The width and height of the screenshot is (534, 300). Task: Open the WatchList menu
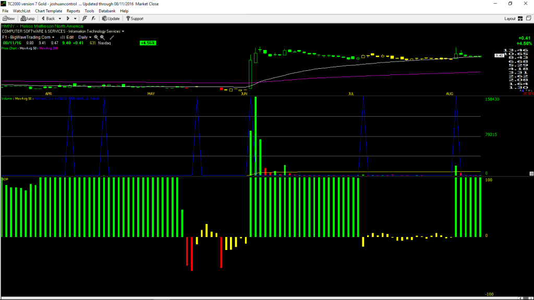21,11
